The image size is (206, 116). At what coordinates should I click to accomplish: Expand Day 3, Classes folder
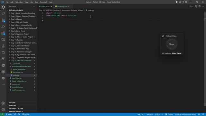[22, 19]
